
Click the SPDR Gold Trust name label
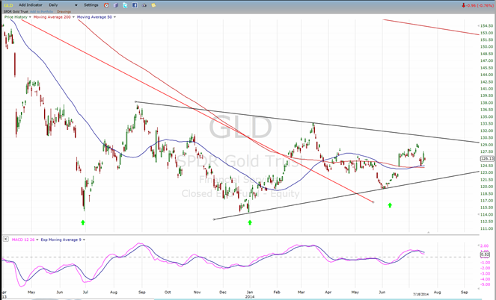14,12
